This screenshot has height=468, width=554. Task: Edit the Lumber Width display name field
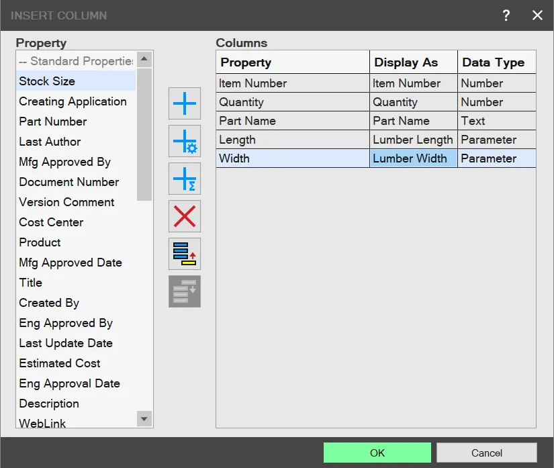point(414,158)
